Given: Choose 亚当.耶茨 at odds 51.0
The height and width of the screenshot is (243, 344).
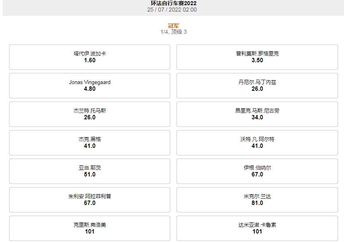Looking at the screenshot, I should click(x=89, y=171).
